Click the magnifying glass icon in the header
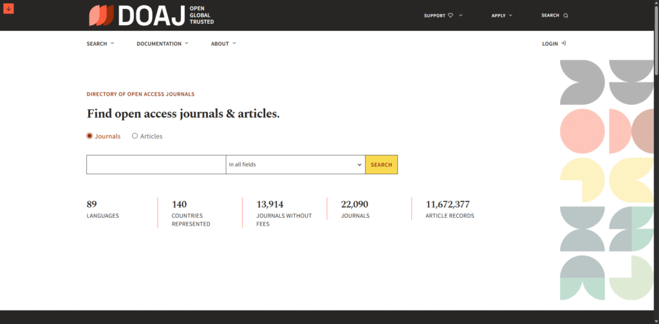 [566, 15]
